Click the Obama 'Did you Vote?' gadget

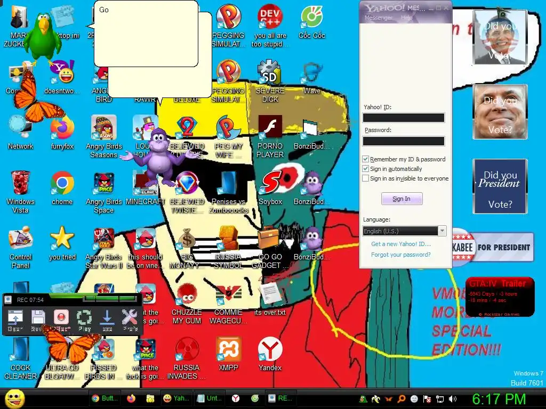(x=500, y=37)
